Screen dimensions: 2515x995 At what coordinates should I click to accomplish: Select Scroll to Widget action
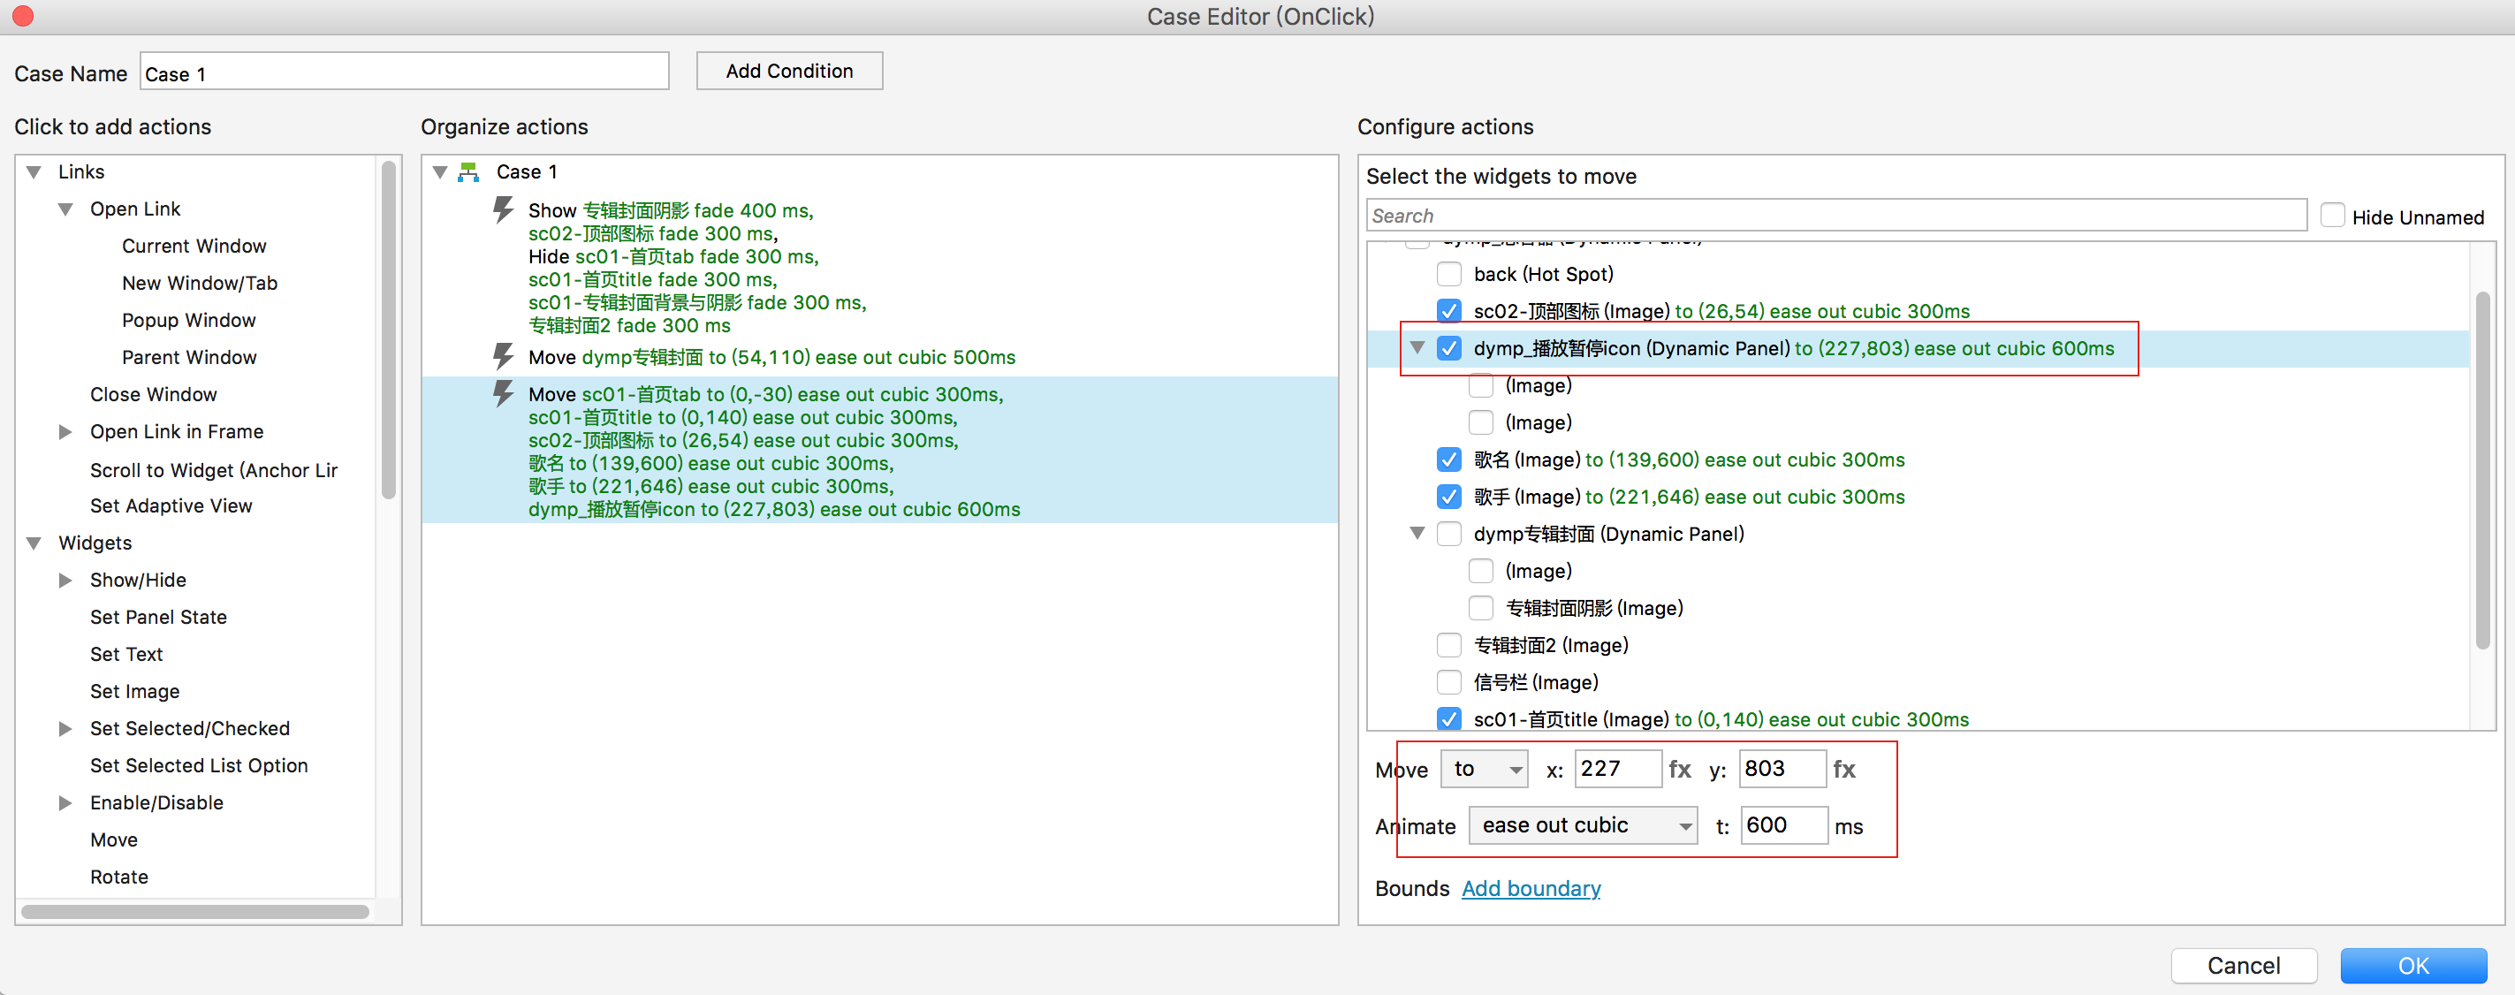point(213,471)
